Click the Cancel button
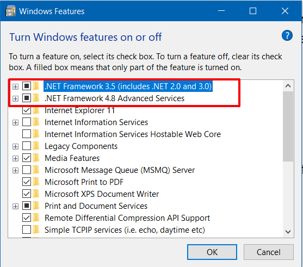Viewport: 303px width, 267px height. [268, 252]
